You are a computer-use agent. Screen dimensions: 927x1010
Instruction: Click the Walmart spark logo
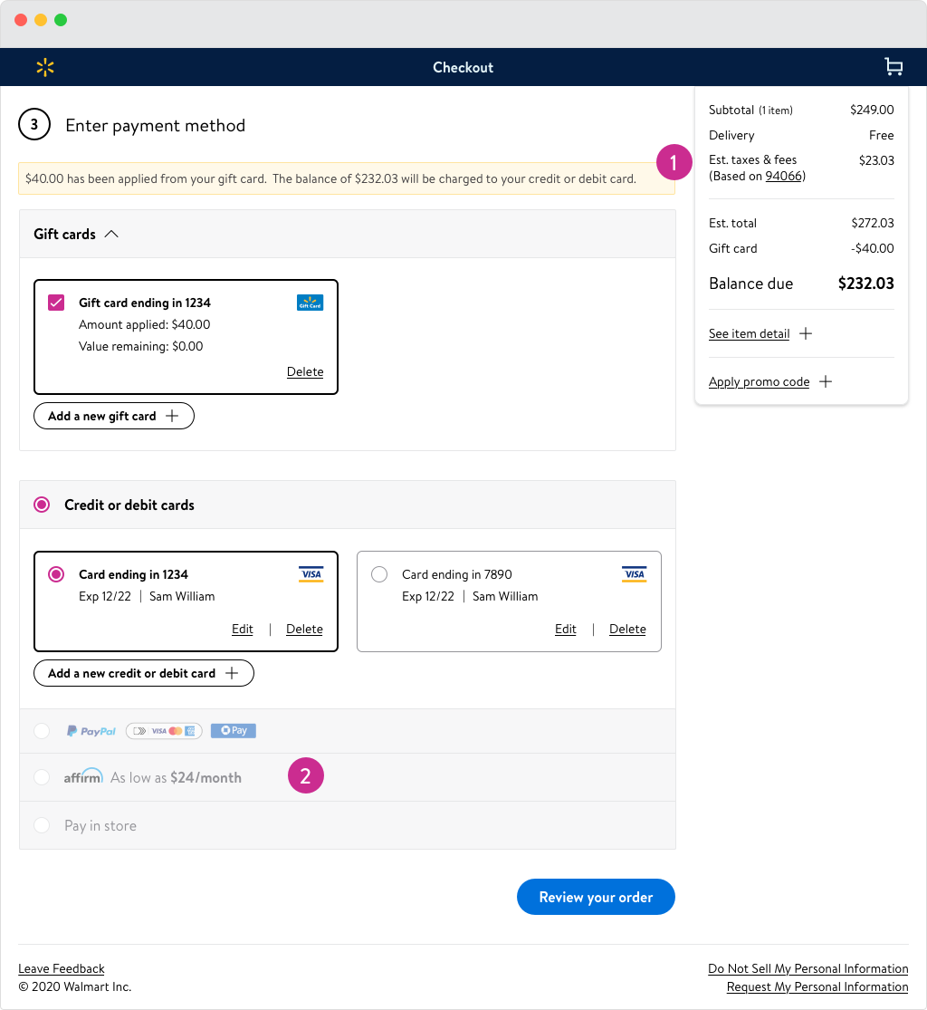[x=45, y=67]
